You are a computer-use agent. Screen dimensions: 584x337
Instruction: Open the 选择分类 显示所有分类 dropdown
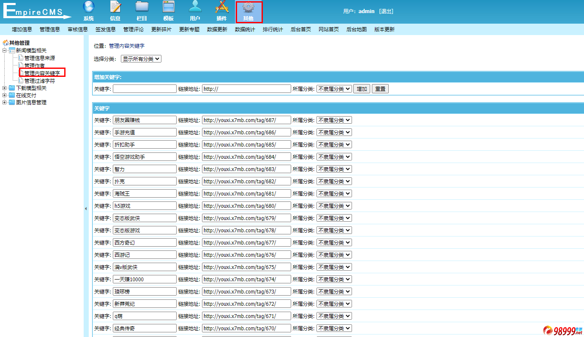click(x=141, y=59)
